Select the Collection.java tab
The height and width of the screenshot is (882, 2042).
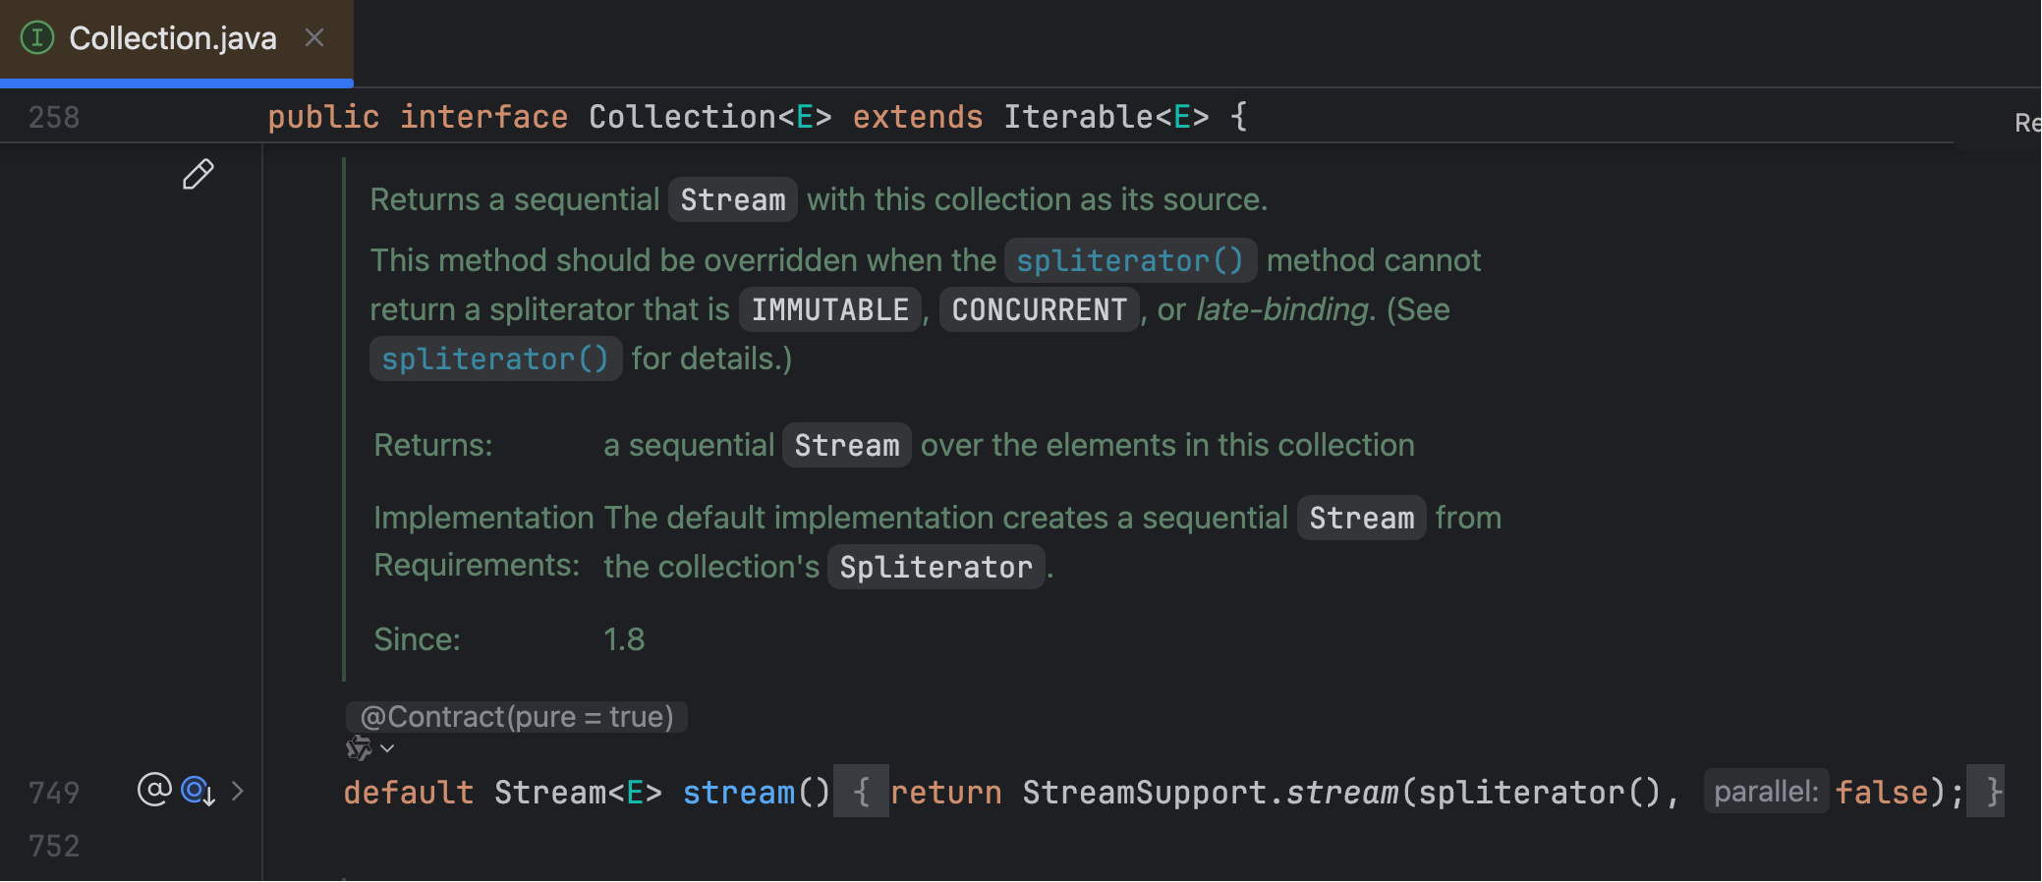173,39
